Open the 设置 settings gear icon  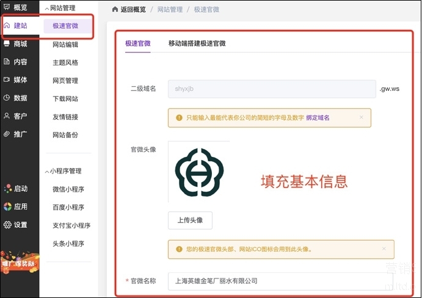7,225
